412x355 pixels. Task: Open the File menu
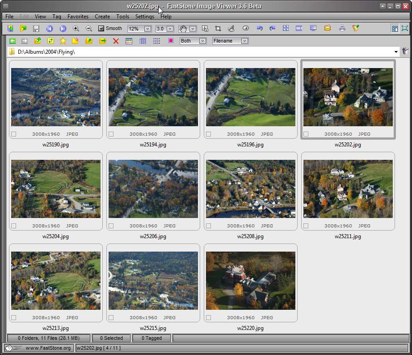click(x=9, y=16)
